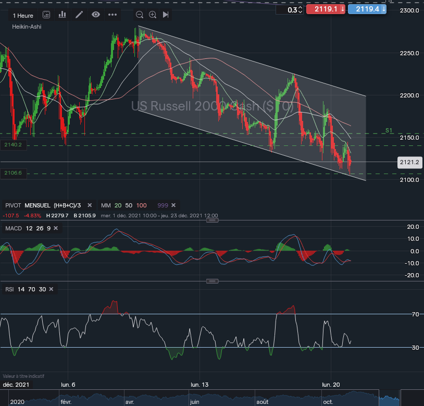Click août on the overview timeline
The image size is (424, 406).
[x=263, y=402]
